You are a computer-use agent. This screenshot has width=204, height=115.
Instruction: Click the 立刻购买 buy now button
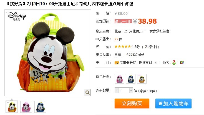[132, 103]
